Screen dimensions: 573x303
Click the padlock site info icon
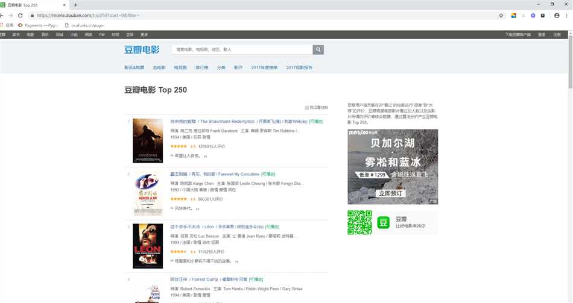coord(32,15)
